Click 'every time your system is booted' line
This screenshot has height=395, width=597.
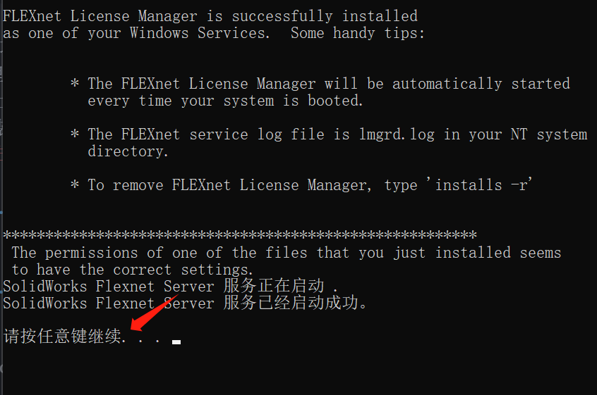click(x=225, y=101)
